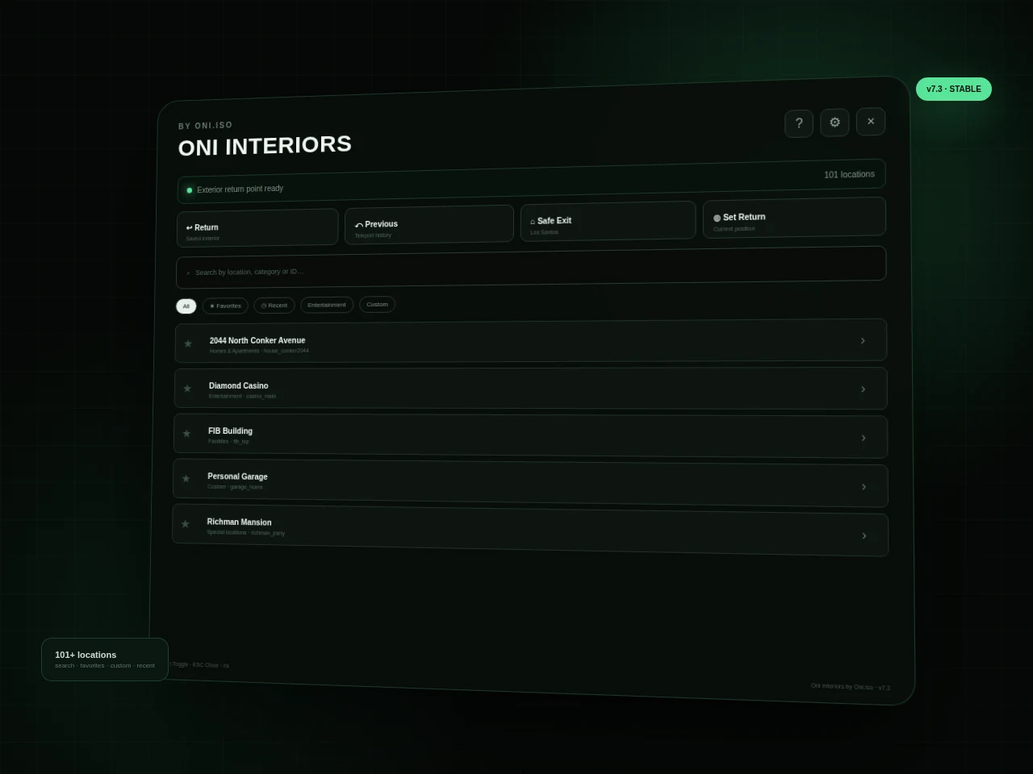Click the 101 locations count in status bar
Image resolution: width=1033 pixels, height=774 pixels.
(849, 175)
